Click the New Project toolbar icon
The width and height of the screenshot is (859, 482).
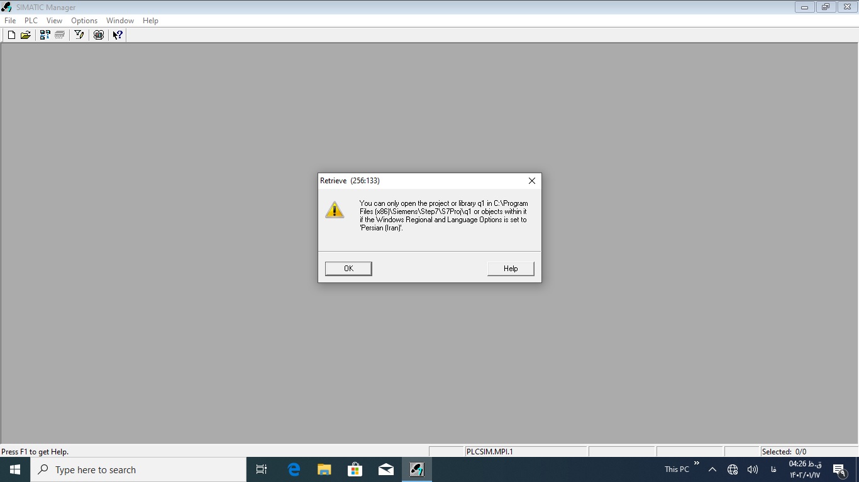coord(11,35)
